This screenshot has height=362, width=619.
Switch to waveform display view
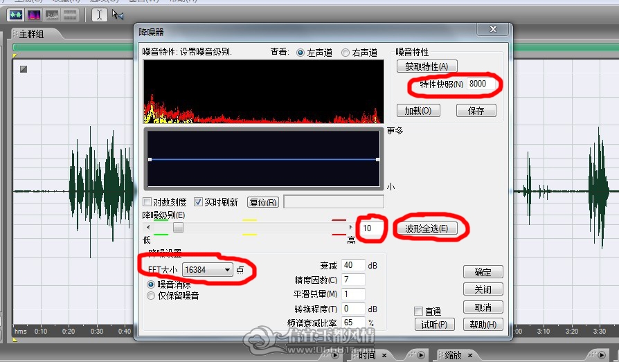(16, 15)
